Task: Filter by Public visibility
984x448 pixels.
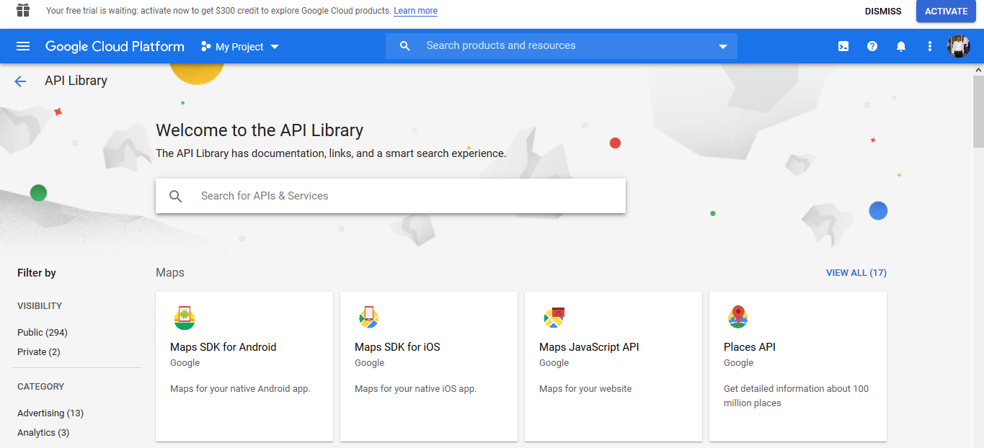Action: pyautogui.click(x=43, y=333)
